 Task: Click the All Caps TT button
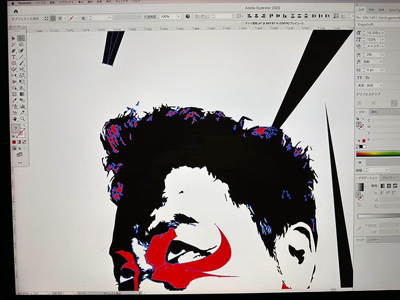point(359,77)
